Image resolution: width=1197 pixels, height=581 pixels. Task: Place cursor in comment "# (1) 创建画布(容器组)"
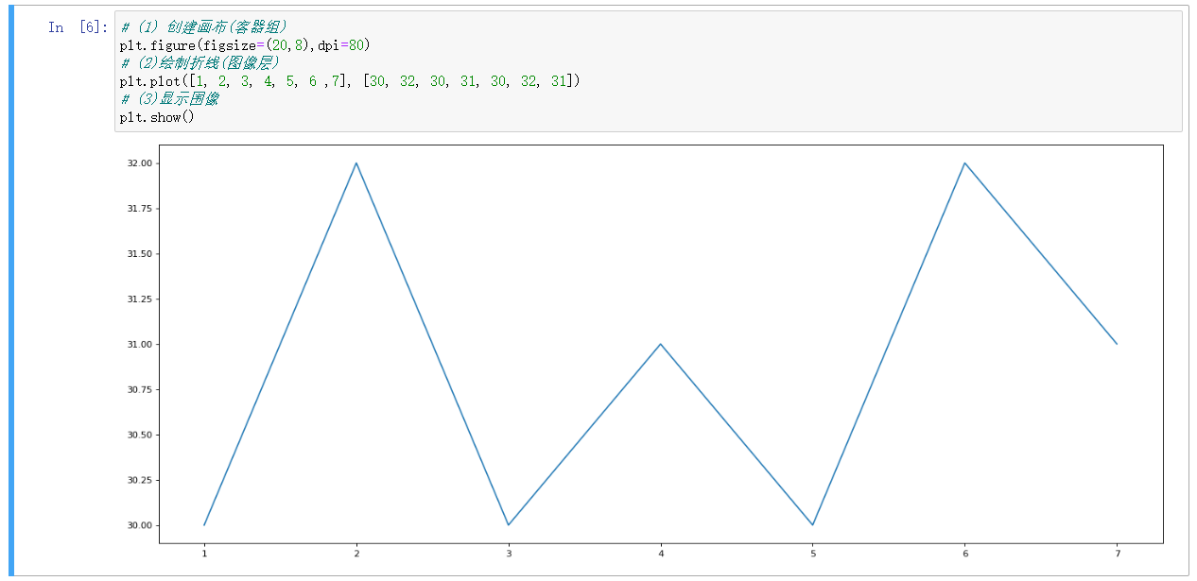(203, 27)
